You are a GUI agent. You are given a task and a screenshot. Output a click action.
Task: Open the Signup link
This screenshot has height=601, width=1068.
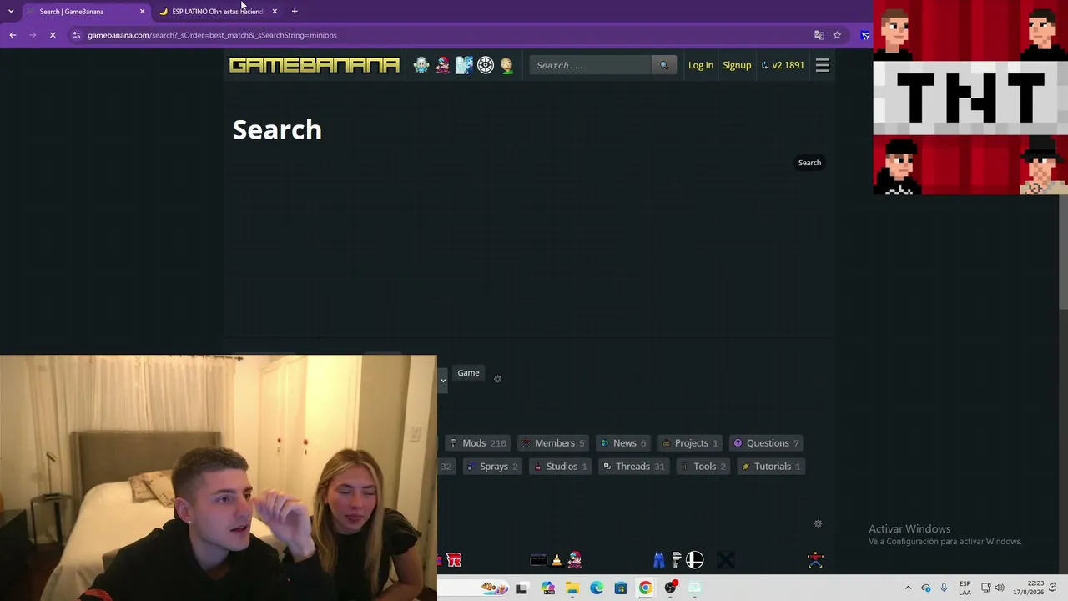pyautogui.click(x=737, y=65)
